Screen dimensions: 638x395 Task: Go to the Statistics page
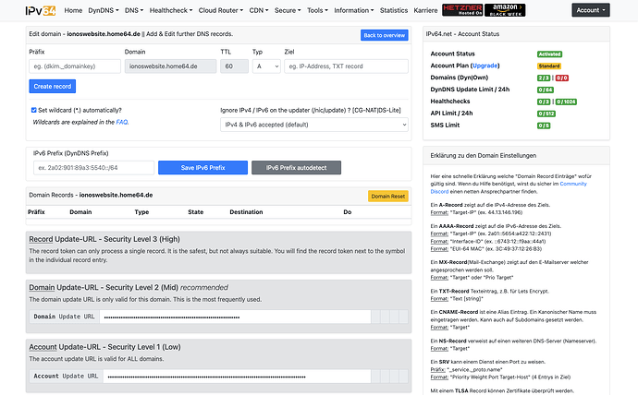[394, 10]
